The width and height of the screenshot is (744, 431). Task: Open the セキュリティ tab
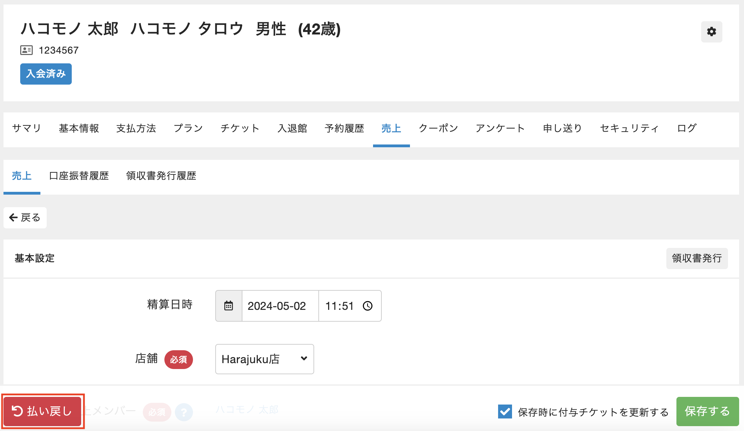(x=629, y=128)
